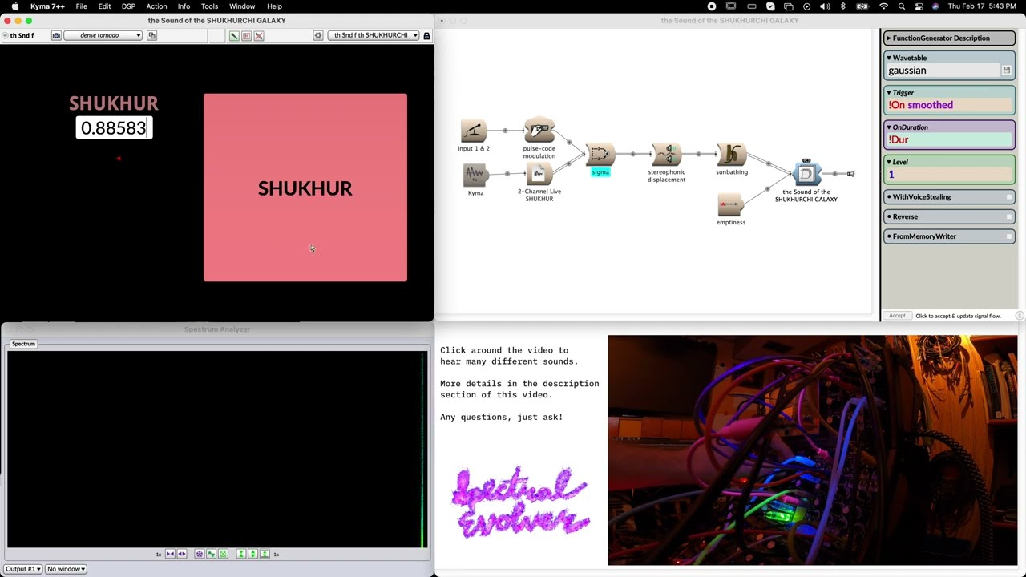Image resolution: width=1026 pixels, height=577 pixels.
Task: Open the Tools menu
Action: [x=209, y=6]
